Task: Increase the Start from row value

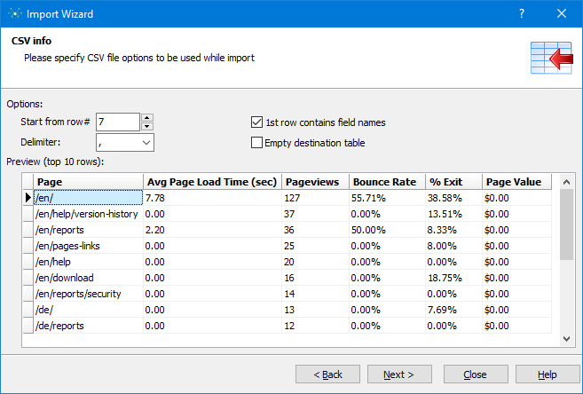Action: click(x=147, y=118)
